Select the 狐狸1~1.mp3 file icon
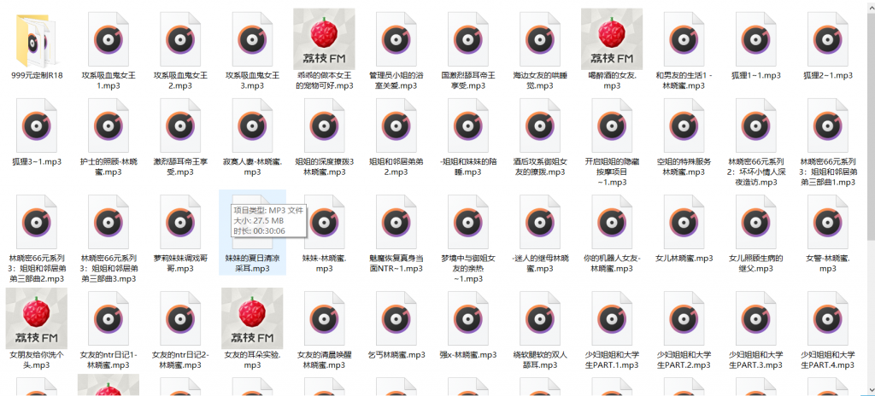Viewport: 875px width, 396px height. click(755, 38)
